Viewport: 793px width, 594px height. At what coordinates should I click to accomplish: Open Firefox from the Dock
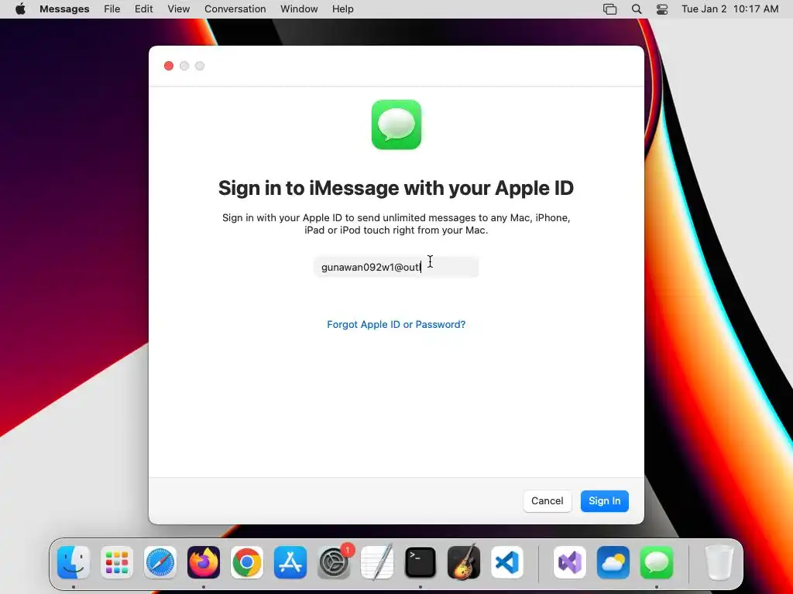(x=204, y=562)
